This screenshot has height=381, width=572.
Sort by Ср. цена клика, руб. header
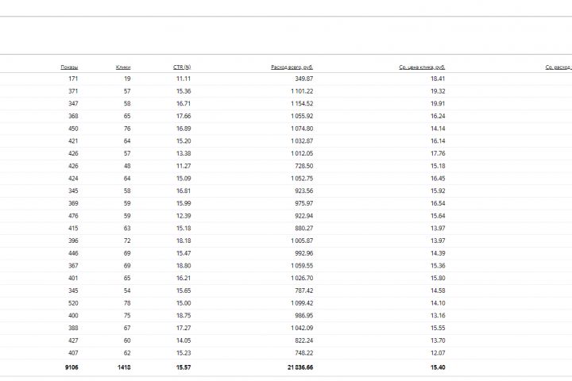(x=422, y=67)
